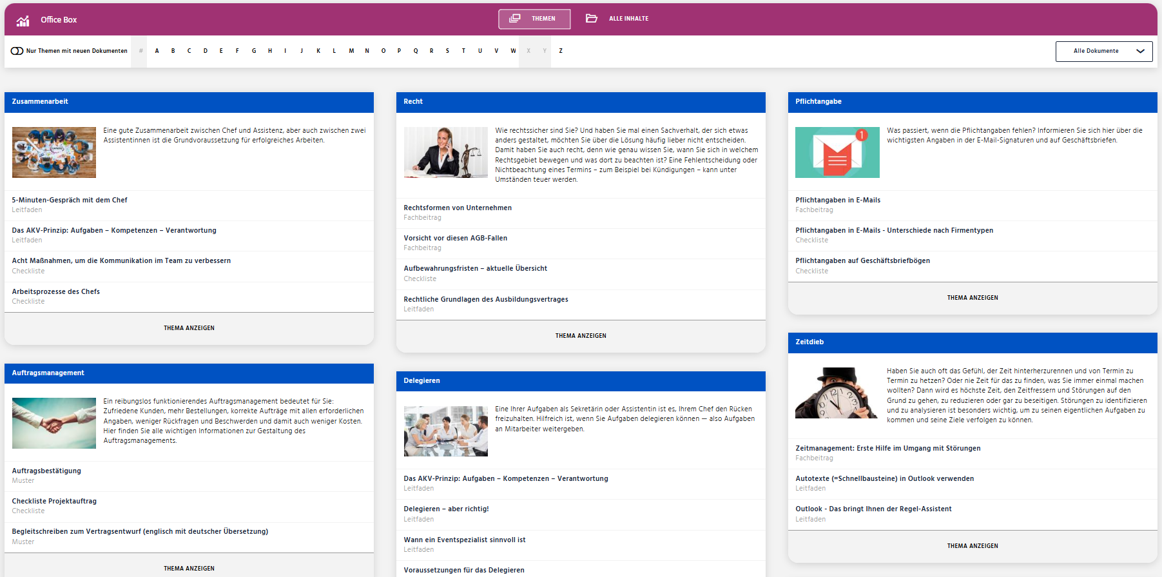Open '5-Minuten-Gespräch mit dem Chef' guide
This screenshot has width=1162, height=577.
pos(70,200)
